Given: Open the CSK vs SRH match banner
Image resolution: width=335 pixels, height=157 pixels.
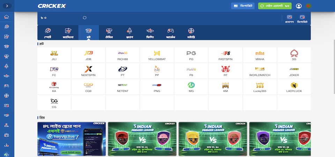Looking at the screenshot, I should (x=213, y=139).
